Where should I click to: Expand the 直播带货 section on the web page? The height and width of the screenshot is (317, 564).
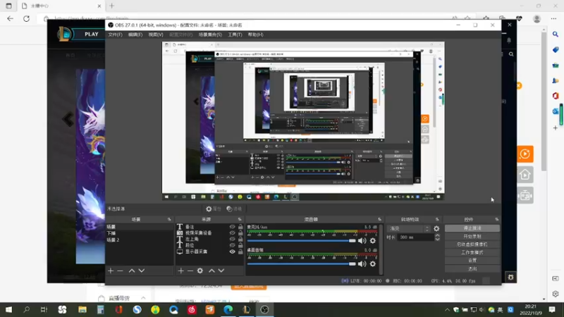point(143,298)
